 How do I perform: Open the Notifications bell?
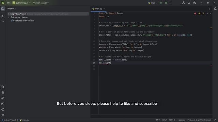(x=215, y=9)
